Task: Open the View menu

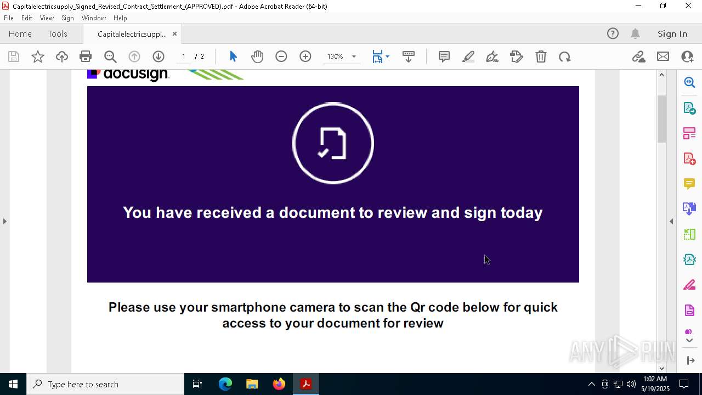Action: (47, 18)
